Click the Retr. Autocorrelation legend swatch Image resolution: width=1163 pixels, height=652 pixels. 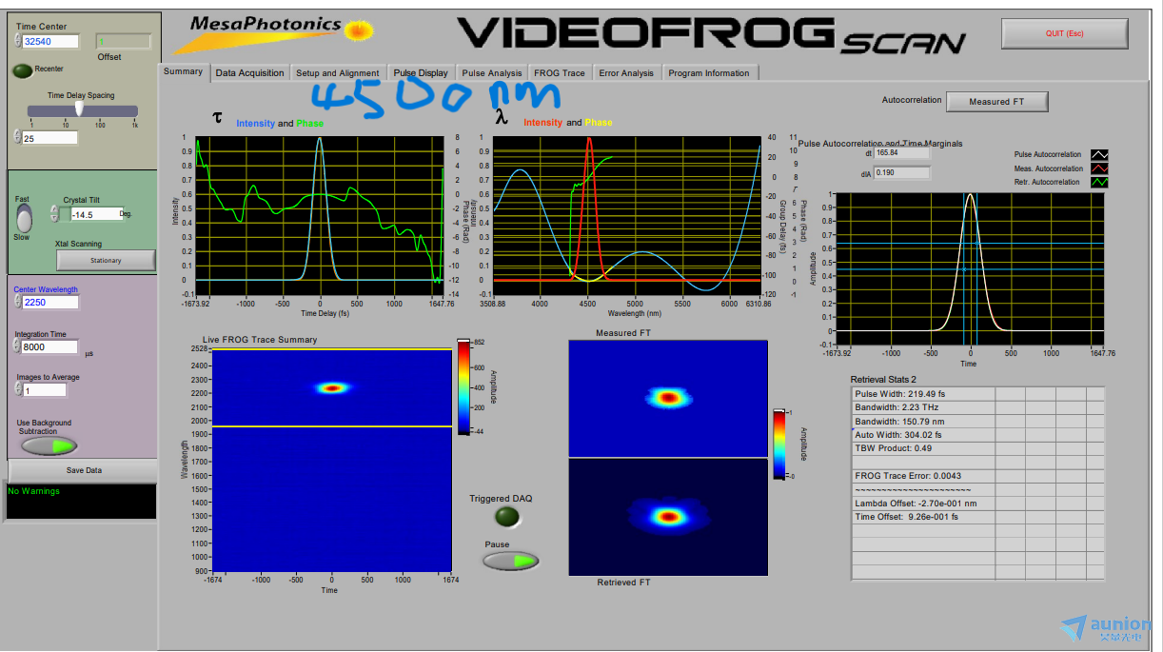pos(1099,182)
